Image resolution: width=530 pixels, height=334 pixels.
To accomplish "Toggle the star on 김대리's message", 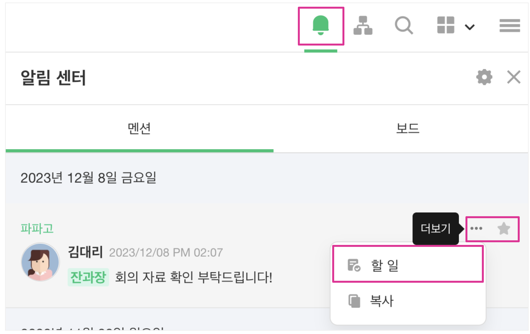I will point(504,228).
